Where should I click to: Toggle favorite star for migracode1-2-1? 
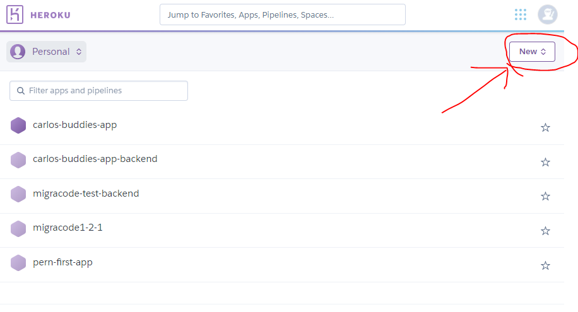pos(545,231)
